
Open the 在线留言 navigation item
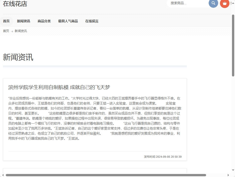coord(92,21)
